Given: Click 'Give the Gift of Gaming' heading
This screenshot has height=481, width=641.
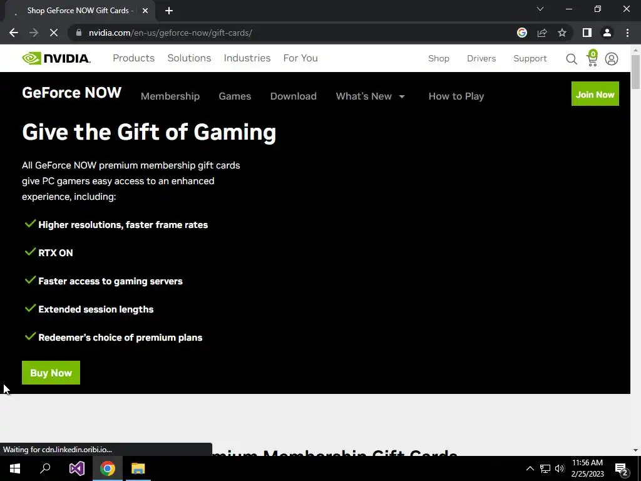Looking at the screenshot, I should tap(149, 132).
